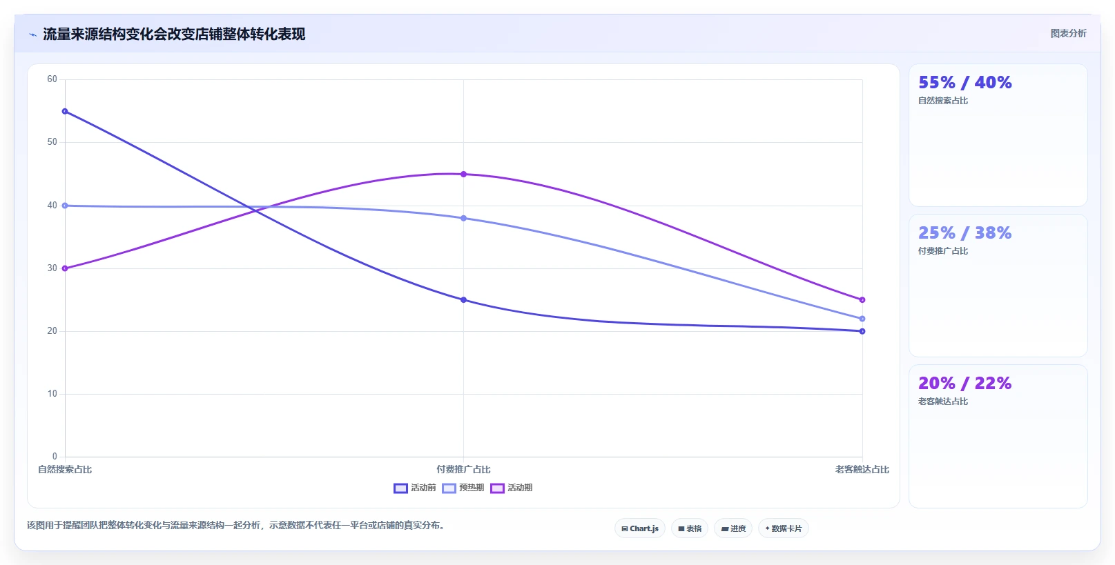Click the 20% / 22% stat value
Image resolution: width=1115 pixels, height=565 pixels.
coord(964,384)
